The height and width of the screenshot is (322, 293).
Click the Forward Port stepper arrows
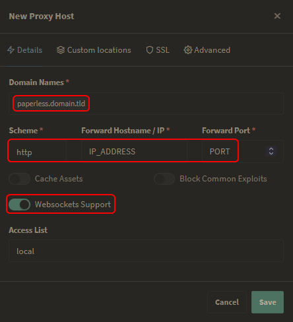click(x=271, y=151)
